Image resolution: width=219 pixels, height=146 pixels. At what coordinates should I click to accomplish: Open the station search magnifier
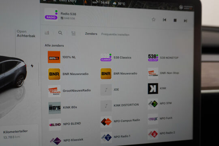[60, 33]
